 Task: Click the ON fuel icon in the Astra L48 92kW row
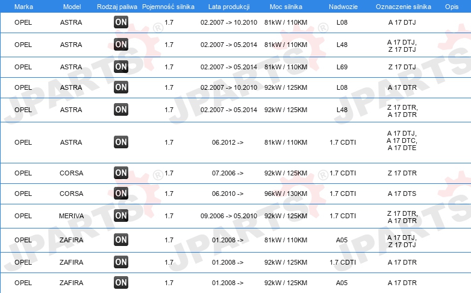pos(121,109)
